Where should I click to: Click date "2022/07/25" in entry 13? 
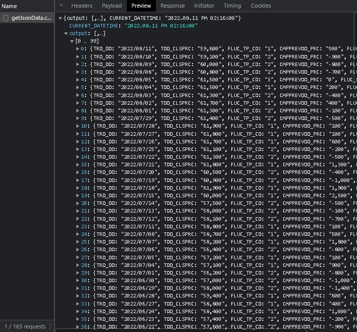pos(139,149)
